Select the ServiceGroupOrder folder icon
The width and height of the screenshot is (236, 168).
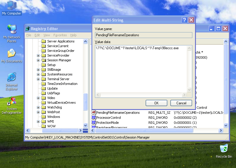coord(43,50)
